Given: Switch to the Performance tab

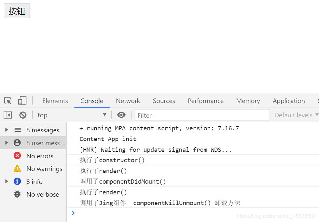Looking at the screenshot, I should [x=206, y=101].
